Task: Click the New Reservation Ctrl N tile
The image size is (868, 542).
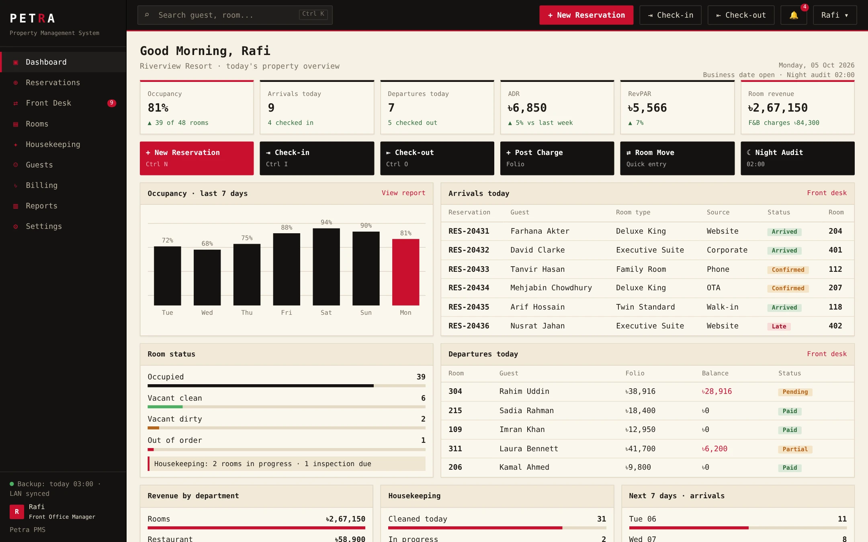Action: click(197, 158)
